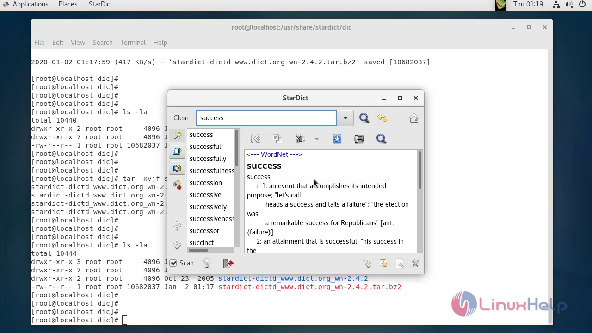Click the volume icon in the top panel

[x=568, y=5]
